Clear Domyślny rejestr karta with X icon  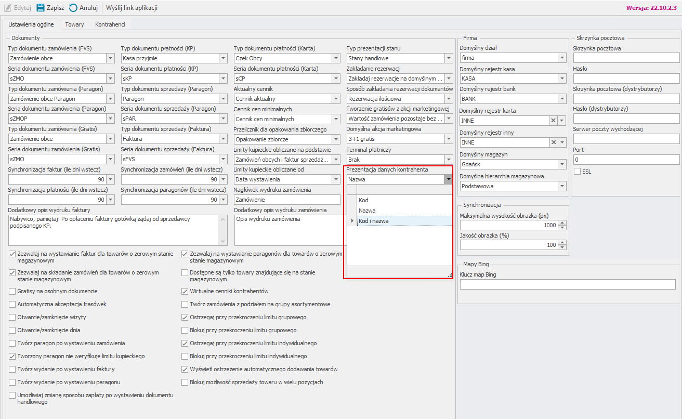(x=554, y=120)
